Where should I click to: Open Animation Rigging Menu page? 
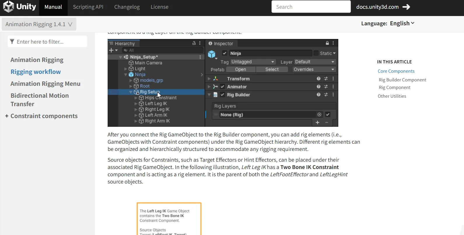(45, 84)
